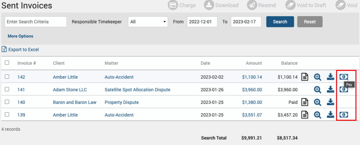
Task: Preview invoice 140 with the magnifier icon
Action: [317, 102]
